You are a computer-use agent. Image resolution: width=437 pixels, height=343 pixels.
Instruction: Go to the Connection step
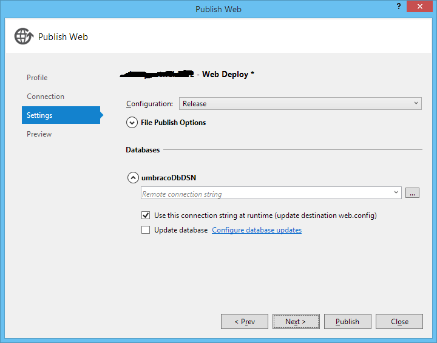point(46,97)
